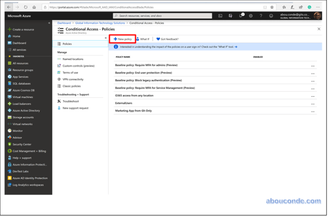Collapse the left navigation sidebar
The image size is (328, 216).
[x=49, y=23]
